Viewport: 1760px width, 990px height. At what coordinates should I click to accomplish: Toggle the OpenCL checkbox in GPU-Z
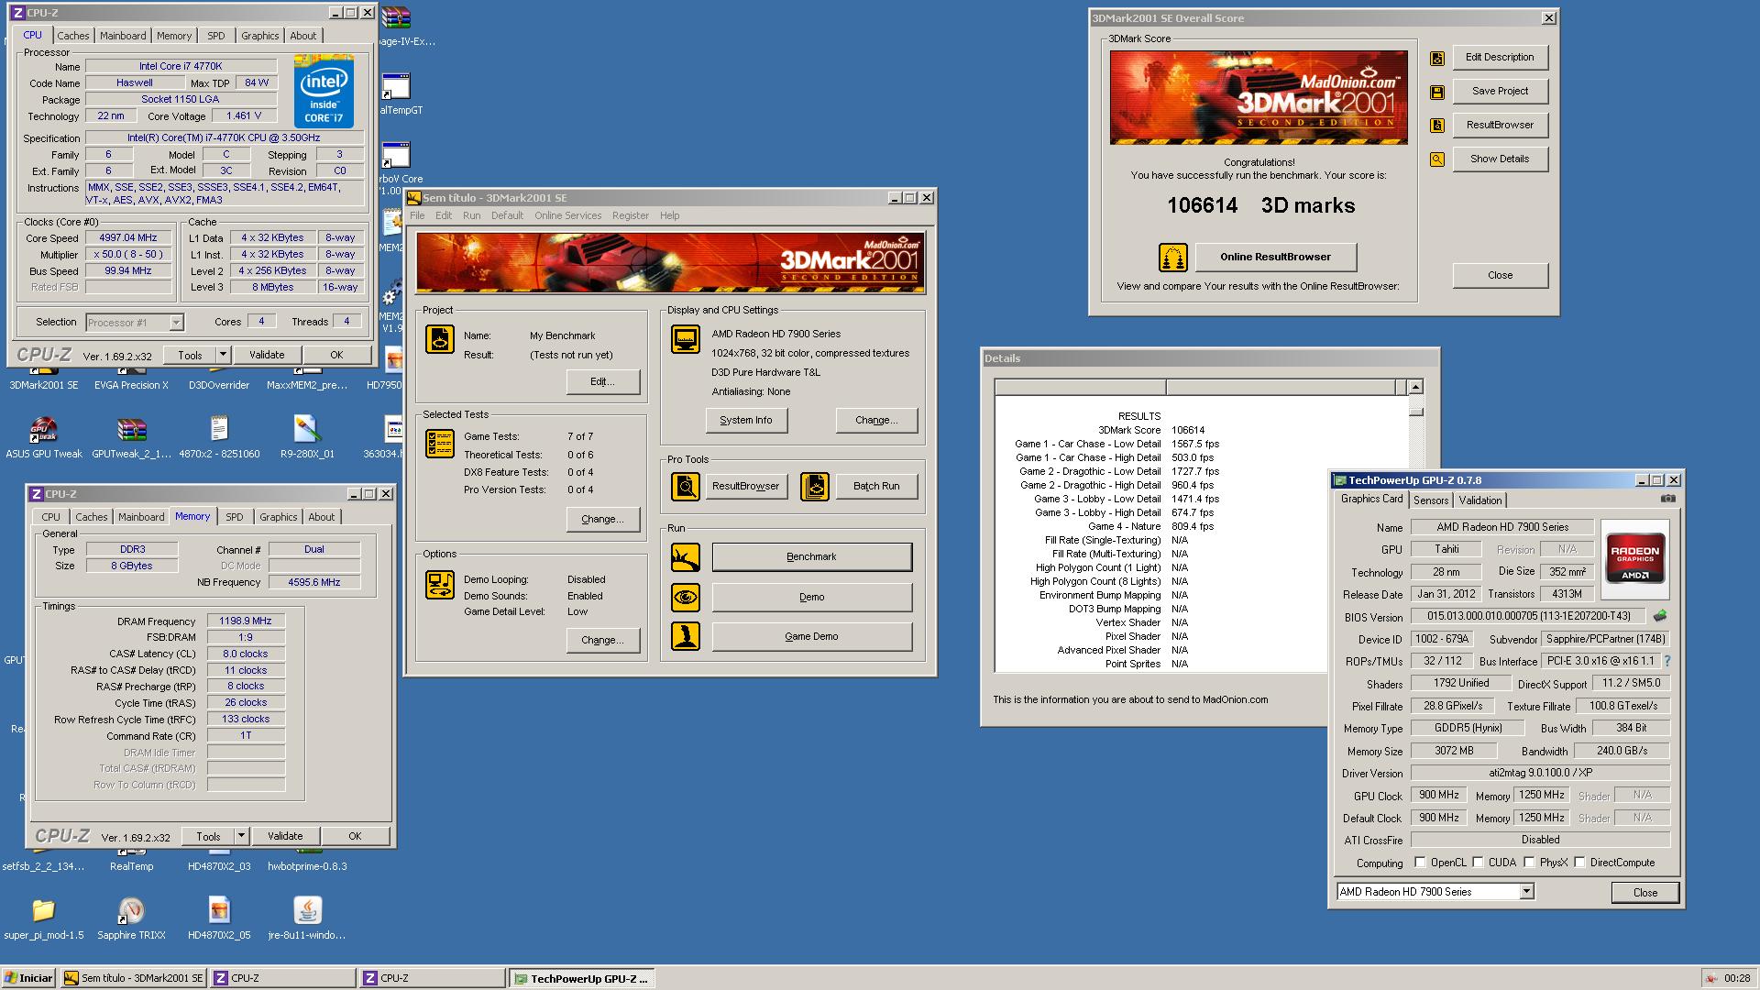coord(1420,863)
